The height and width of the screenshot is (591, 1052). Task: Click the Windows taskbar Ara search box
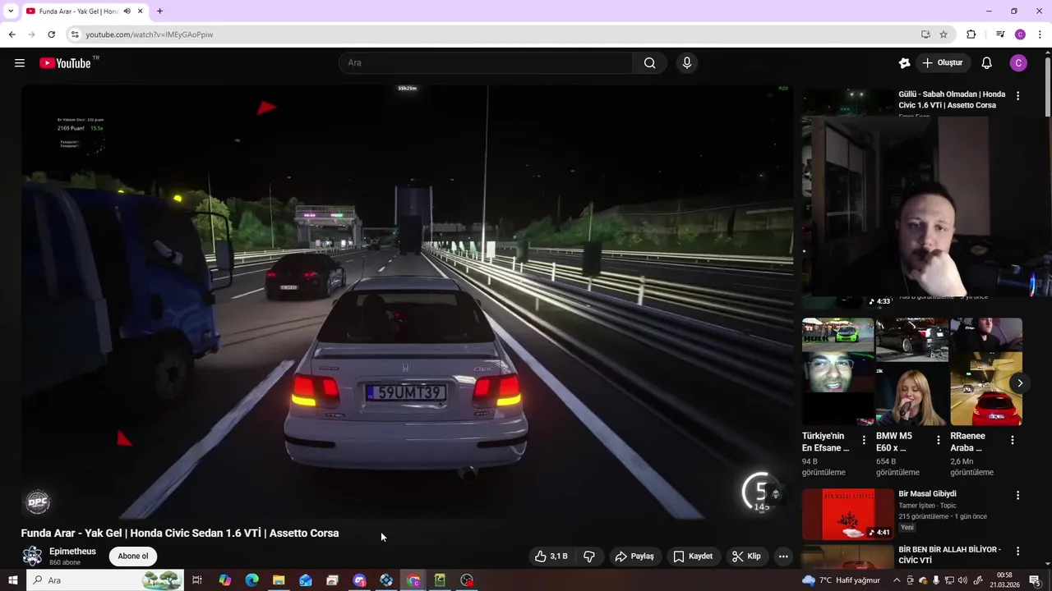(x=105, y=580)
